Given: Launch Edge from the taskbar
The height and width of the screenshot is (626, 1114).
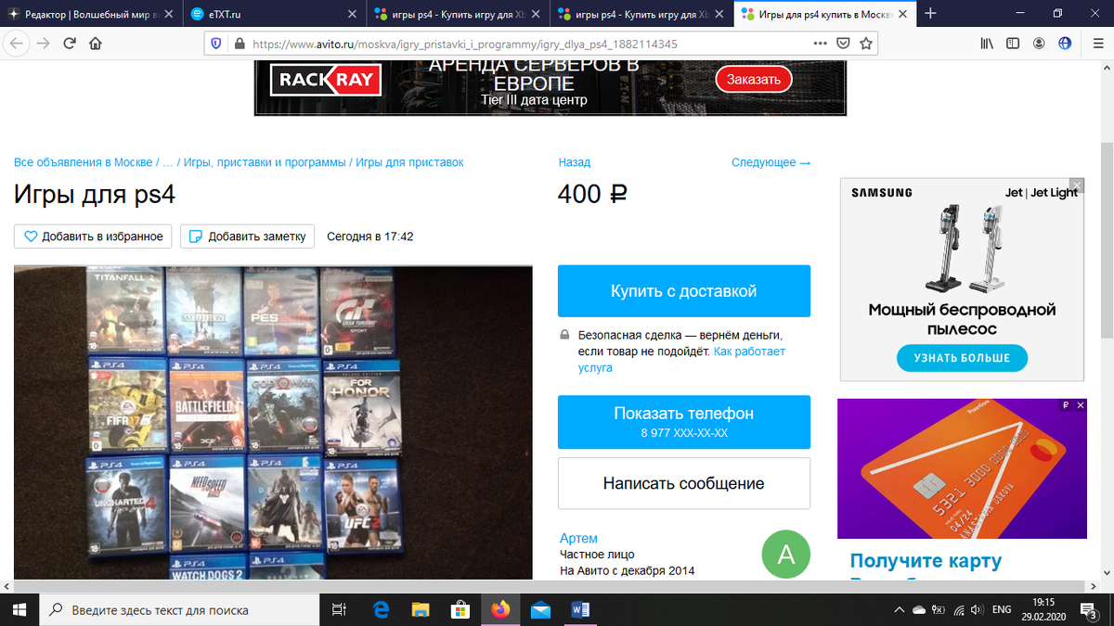Looking at the screenshot, I should (x=381, y=610).
